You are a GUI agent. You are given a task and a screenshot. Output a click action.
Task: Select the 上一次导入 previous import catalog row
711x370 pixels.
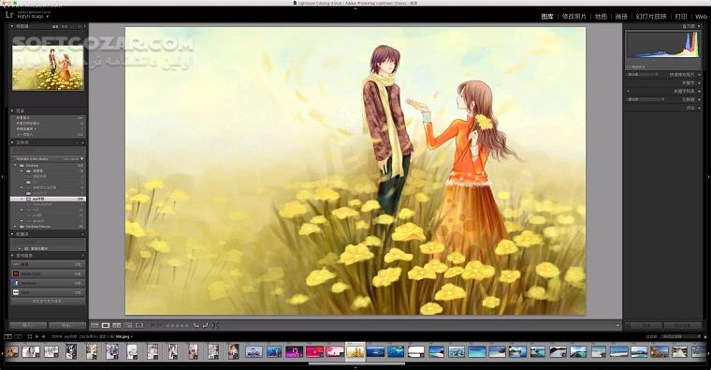tap(48, 134)
